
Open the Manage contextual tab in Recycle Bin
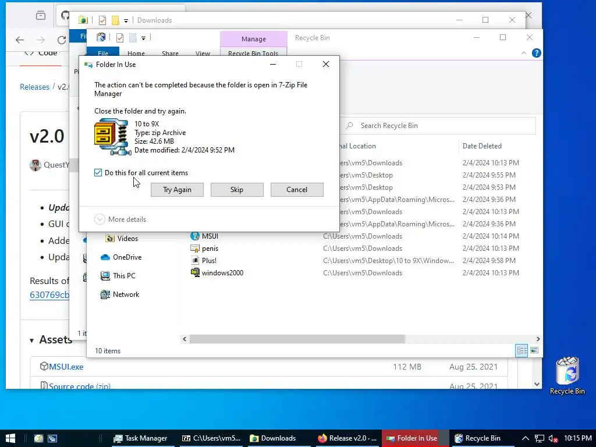coord(254,39)
